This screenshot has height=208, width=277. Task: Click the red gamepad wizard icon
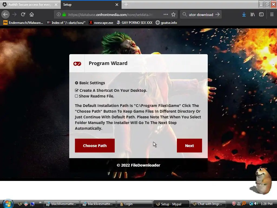[77, 64]
